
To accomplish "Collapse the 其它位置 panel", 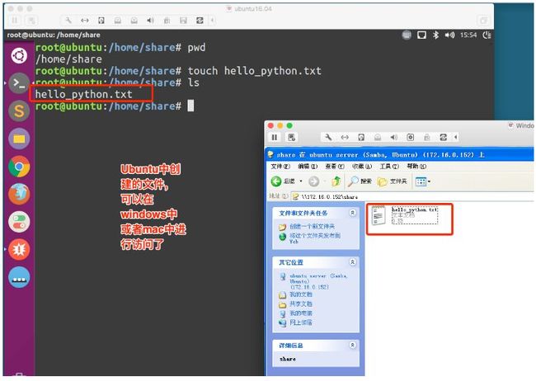I will click(352, 262).
